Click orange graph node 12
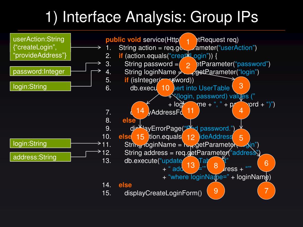 pos(191,137)
